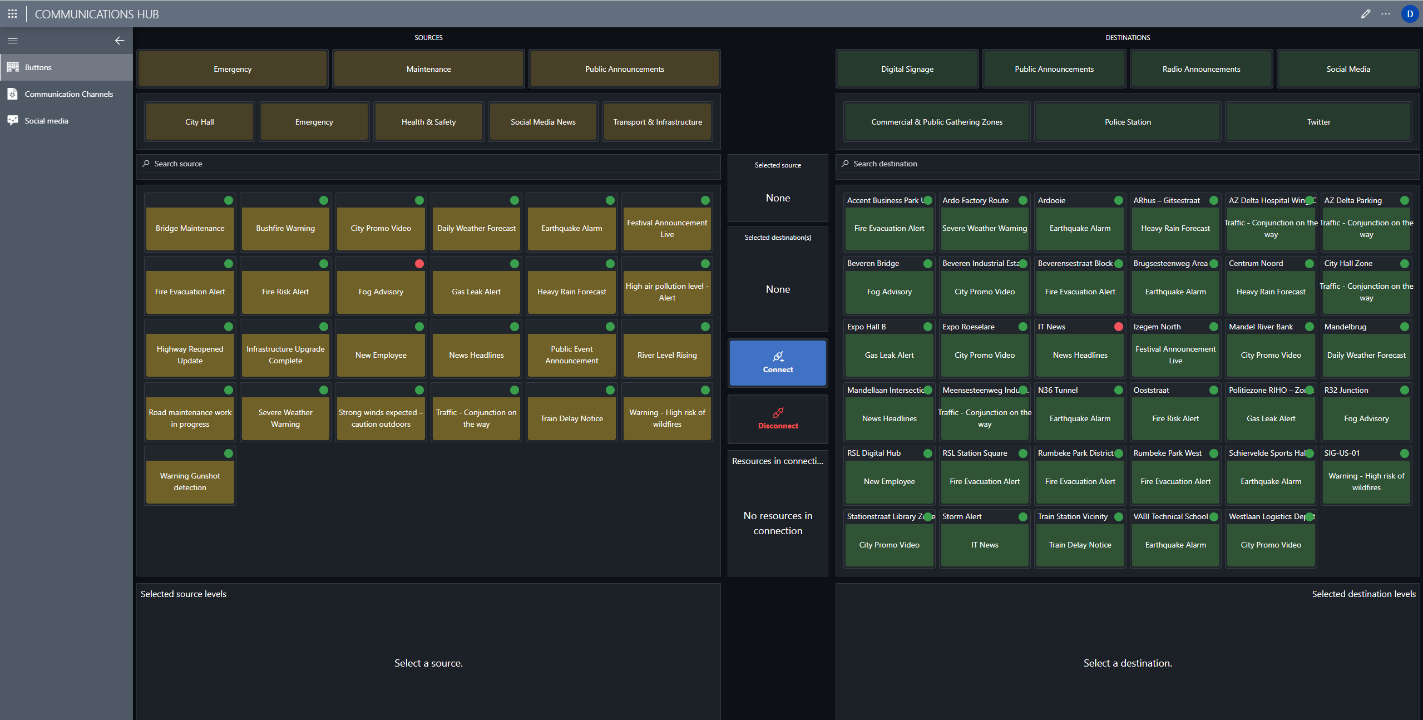Select the IT News destination tile
The image size is (1423, 720).
[1079, 355]
